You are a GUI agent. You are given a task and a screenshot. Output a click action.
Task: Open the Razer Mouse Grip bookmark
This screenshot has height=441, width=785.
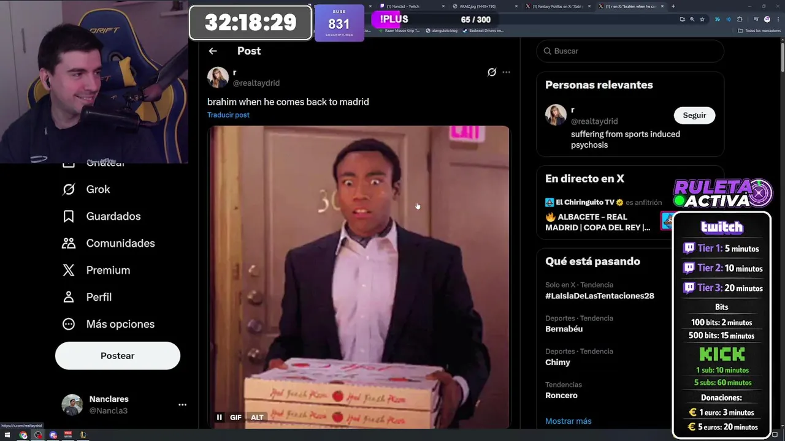[x=399, y=30]
